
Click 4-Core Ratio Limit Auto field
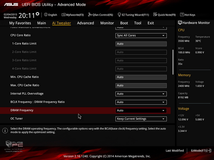[x=141, y=69]
